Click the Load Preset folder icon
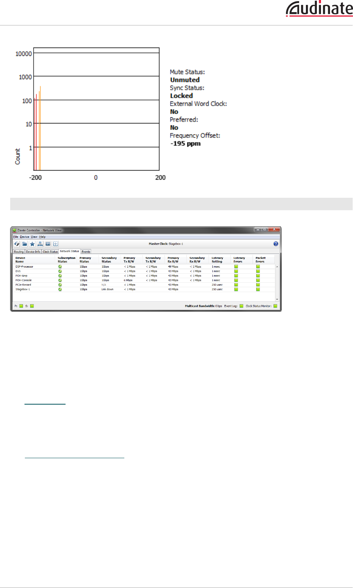Image resolution: width=353 pixels, height=588 pixels. click(24, 244)
